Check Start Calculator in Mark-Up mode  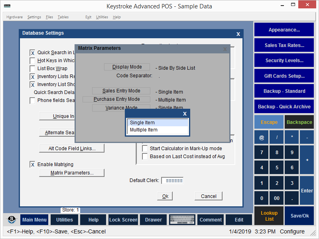click(145, 149)
